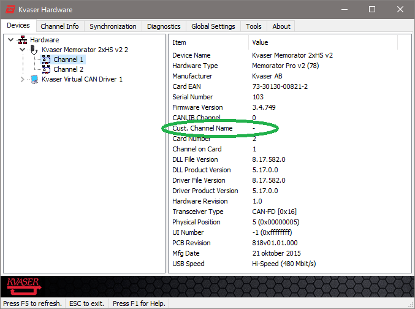Image resolution: width=415 pixels, height=309 pixels.
Task: Click the Kvaser Memorator 2xHS device icon
Action: click(x=34, y=50)
